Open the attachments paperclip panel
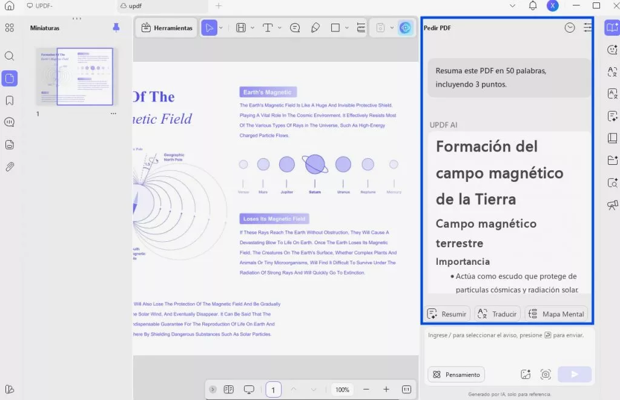 click(x=10, y=167)
